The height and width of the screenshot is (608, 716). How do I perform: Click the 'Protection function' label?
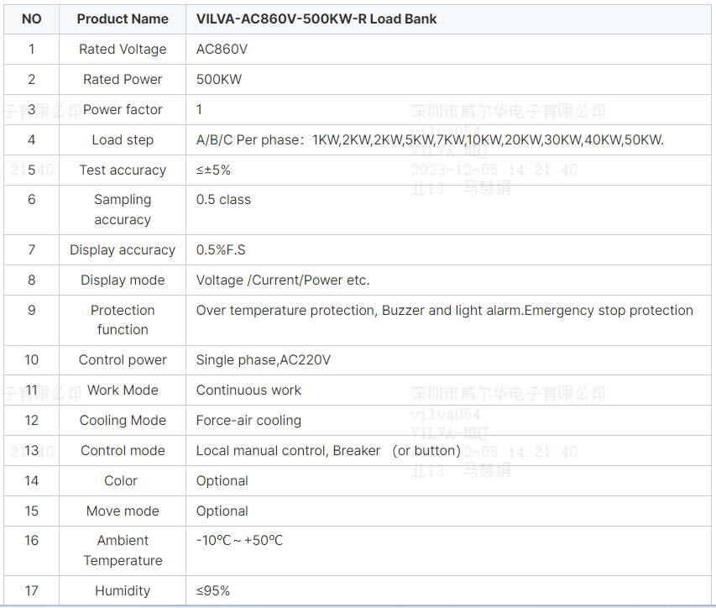click(x=123, y=320)
